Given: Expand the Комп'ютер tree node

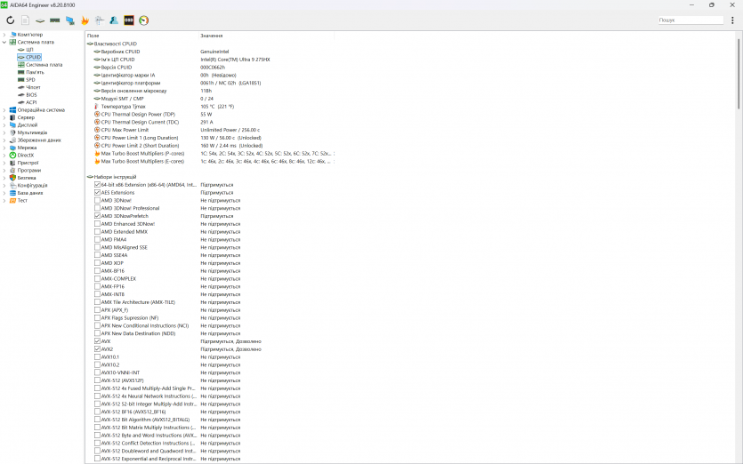Looking at the screenshot, I should pos(4,35).
